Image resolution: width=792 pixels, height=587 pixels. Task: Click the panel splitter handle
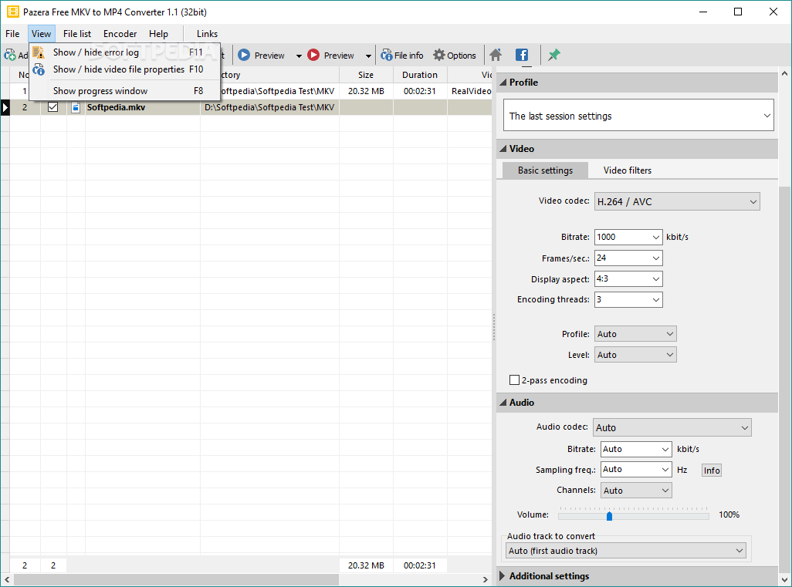coord(494,326)
